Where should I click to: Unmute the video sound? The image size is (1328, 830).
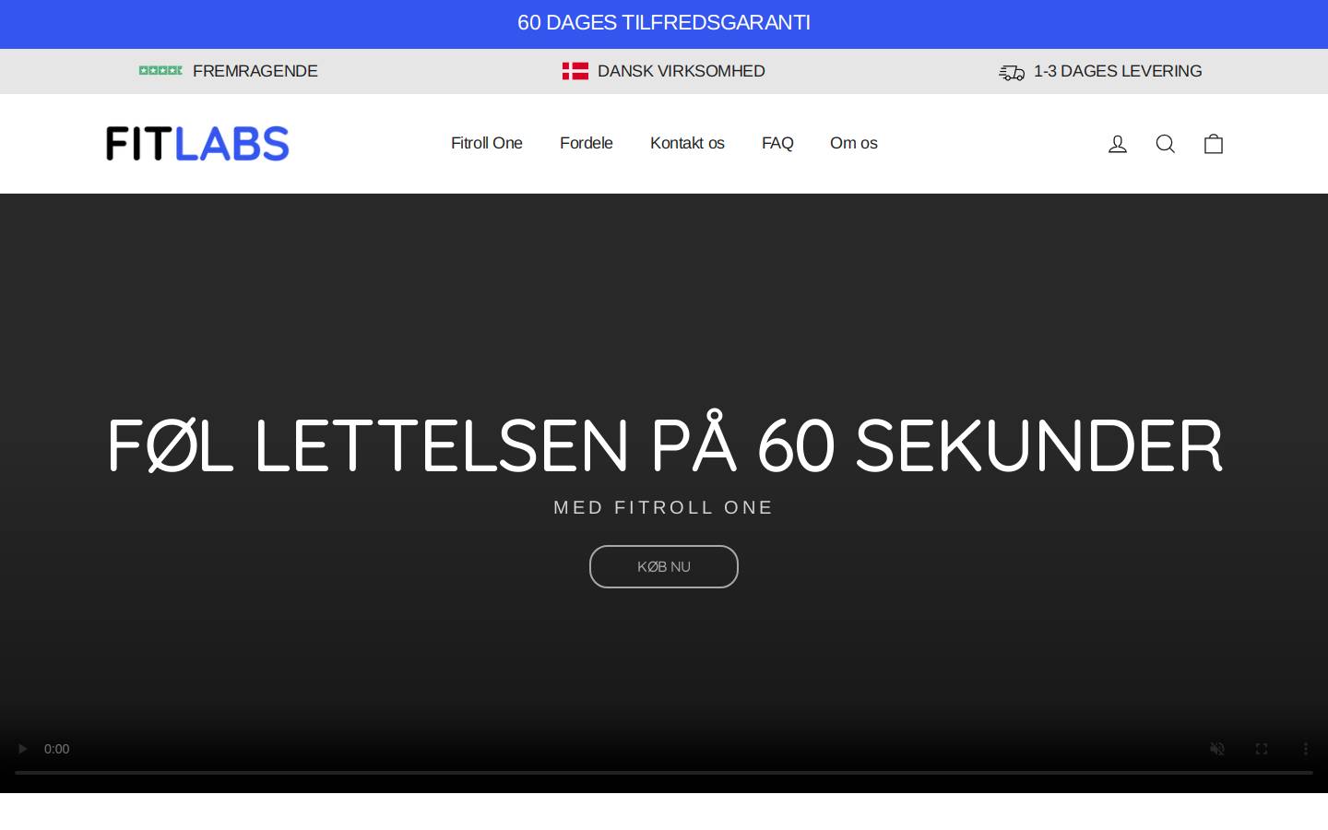pos(1217,749)
